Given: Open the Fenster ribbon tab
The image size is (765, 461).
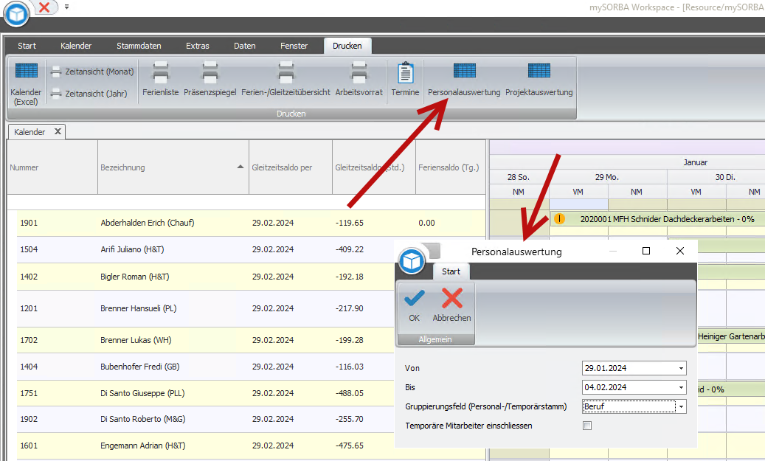Looking at the screenshot, I should click(294, 46).
